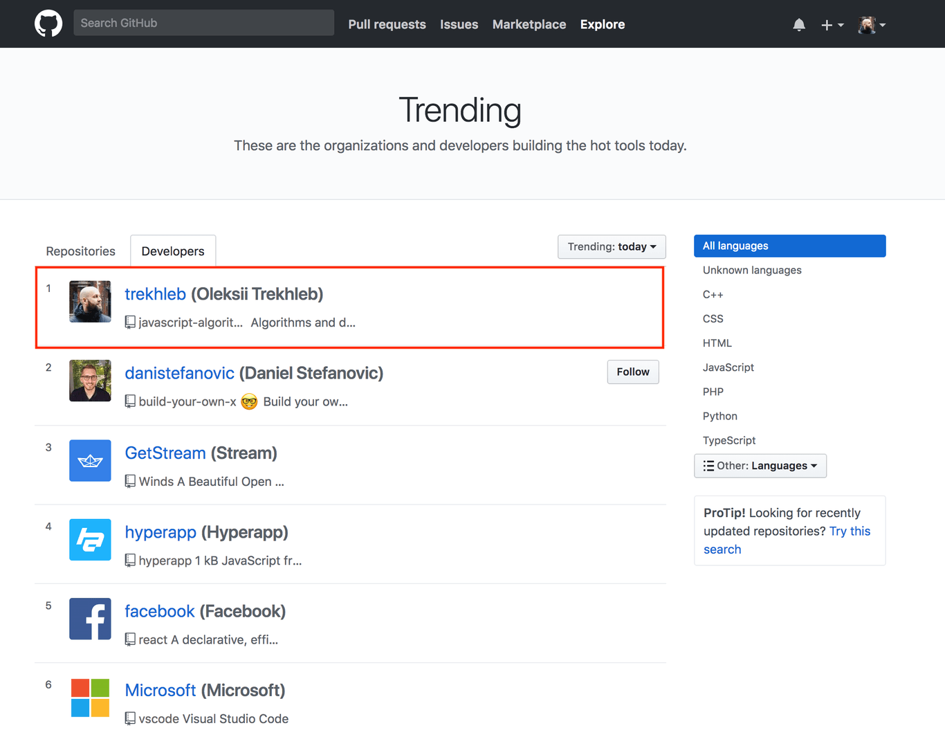Filter trending by CSS
This screenshot has width=945, height=737.
click(x=713, y=318)
